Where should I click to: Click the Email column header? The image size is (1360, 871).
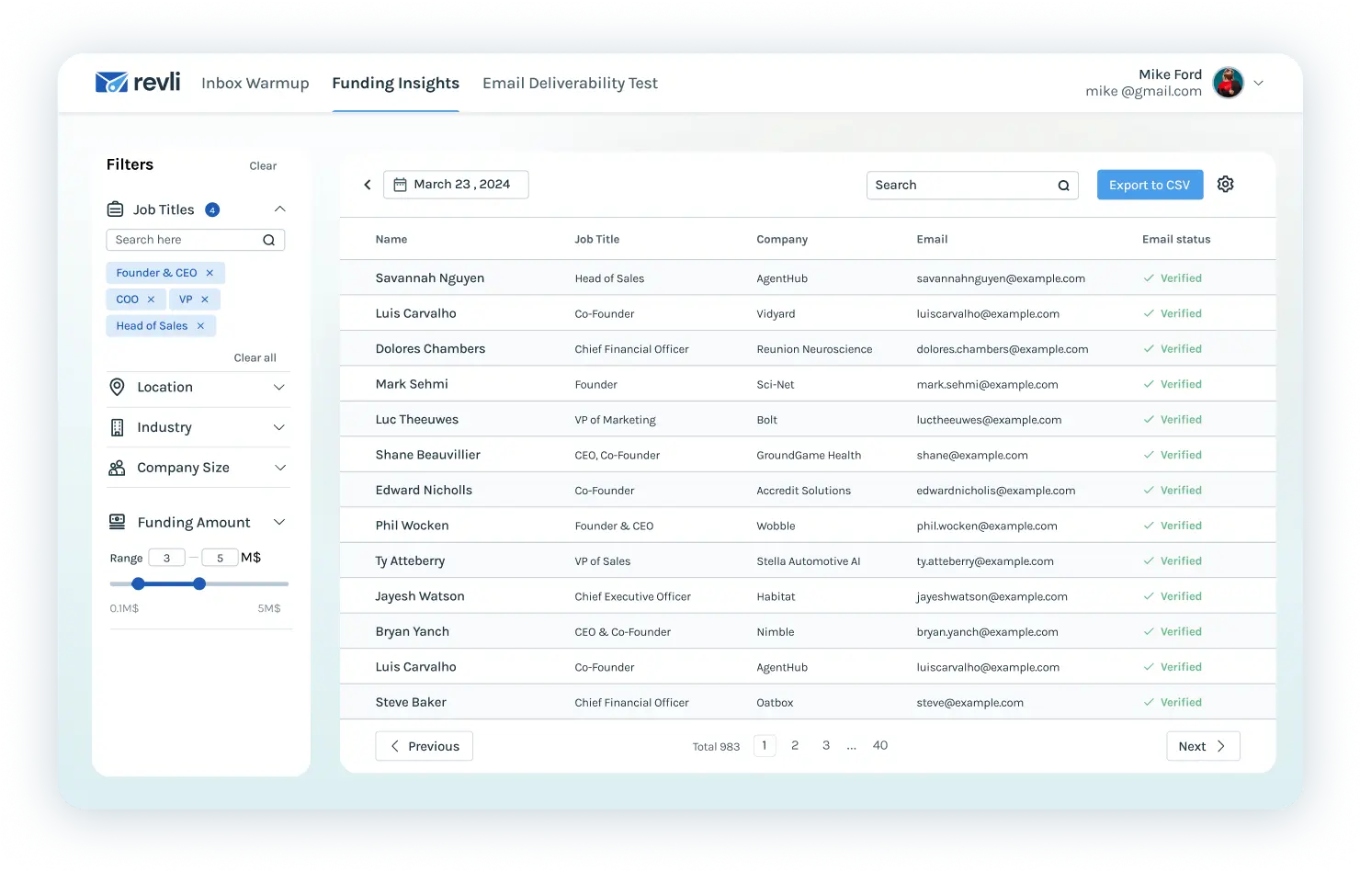pos(932,239)
